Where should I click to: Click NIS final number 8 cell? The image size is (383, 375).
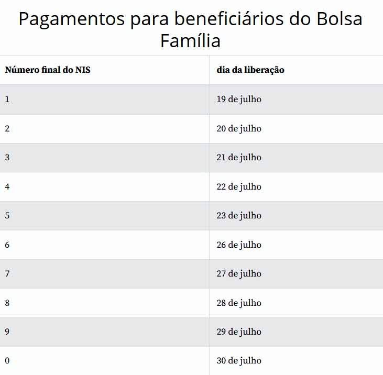pyautogui.click(x=7, y=303)
